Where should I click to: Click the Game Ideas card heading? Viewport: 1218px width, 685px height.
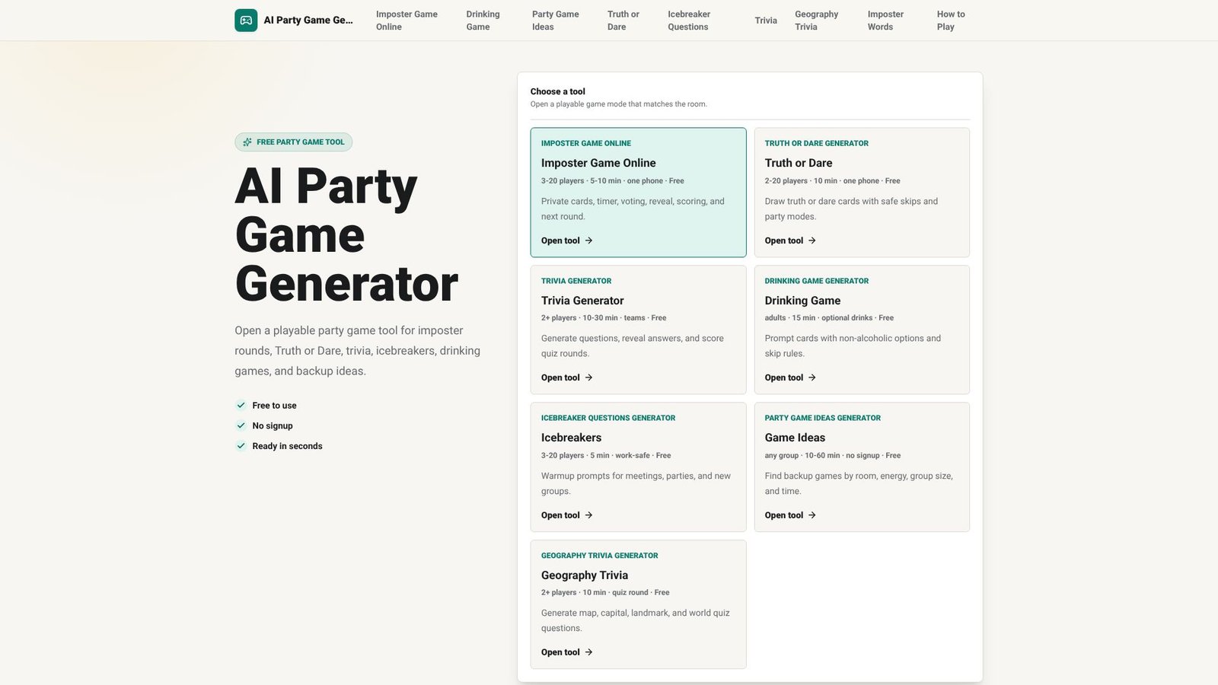pos(795,438)
